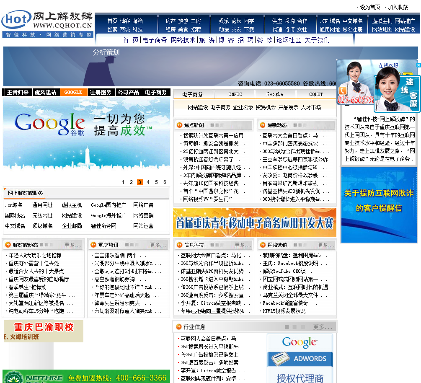Open article 重庆野外露营十佳去处
Screen dimensions: 421x383
click(x=34, y=263)
